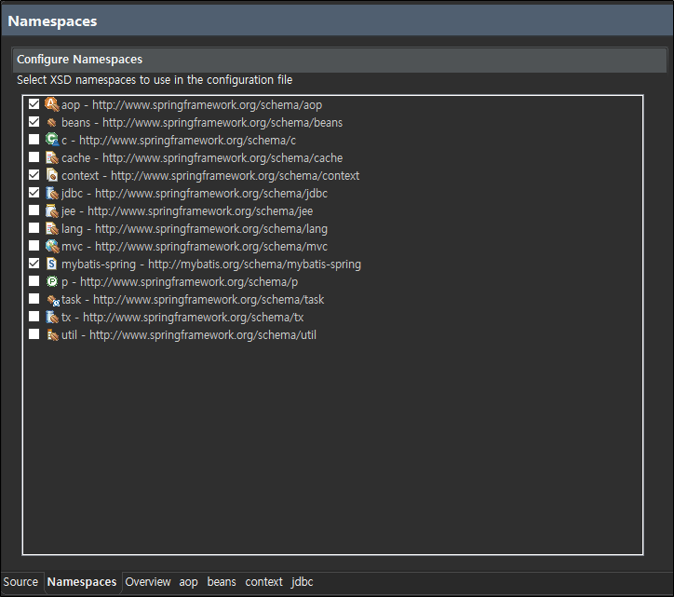Click the mvc globe icon
Image resolution: width=674 pixels, height=597 pixels.
click(51, 246)
